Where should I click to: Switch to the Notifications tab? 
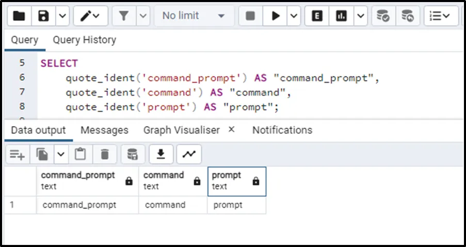click(282, 130)
